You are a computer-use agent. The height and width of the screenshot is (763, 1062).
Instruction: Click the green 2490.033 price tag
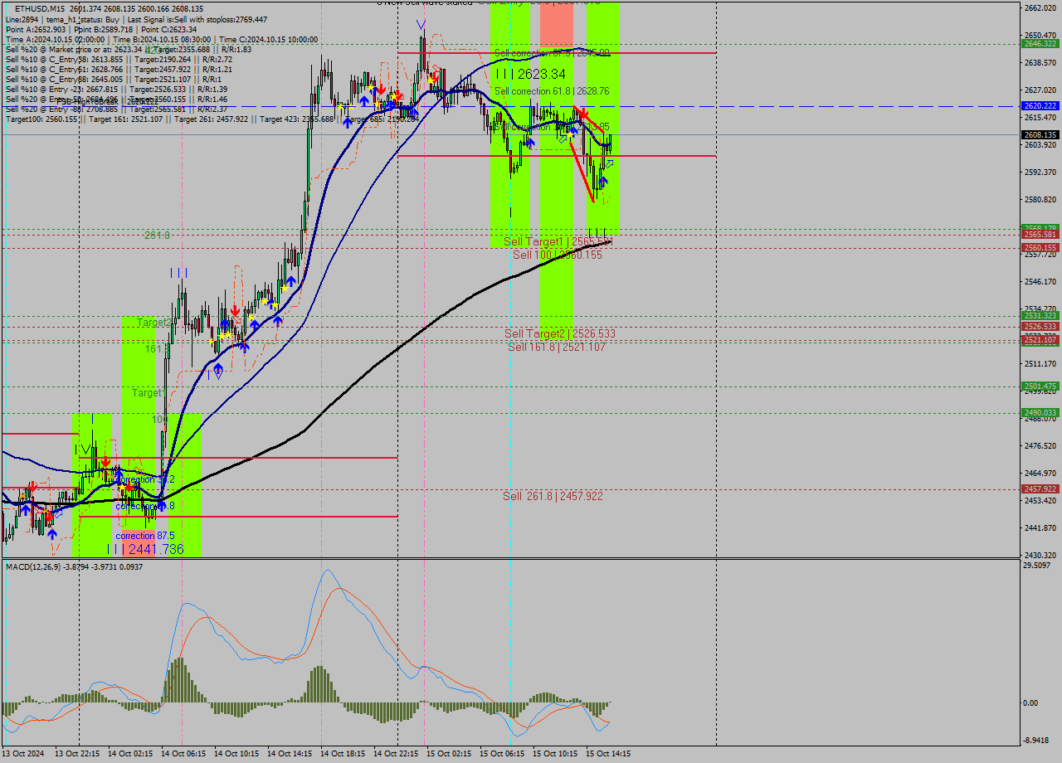1040,413
